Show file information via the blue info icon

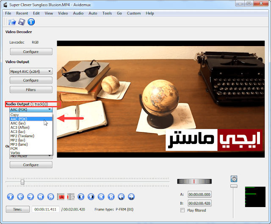pos(31,22)
